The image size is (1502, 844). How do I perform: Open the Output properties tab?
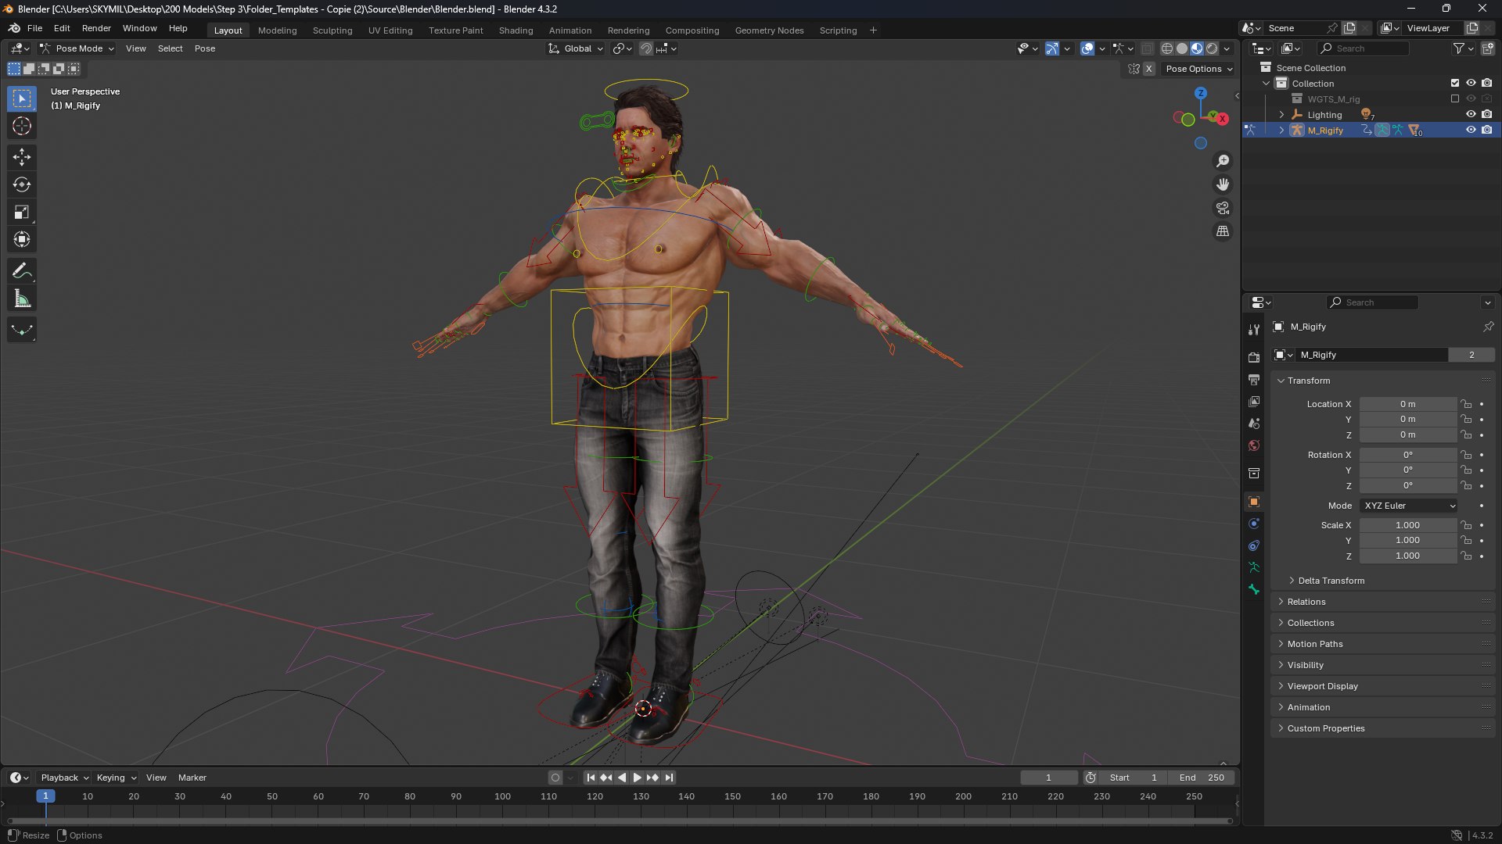1254,379
